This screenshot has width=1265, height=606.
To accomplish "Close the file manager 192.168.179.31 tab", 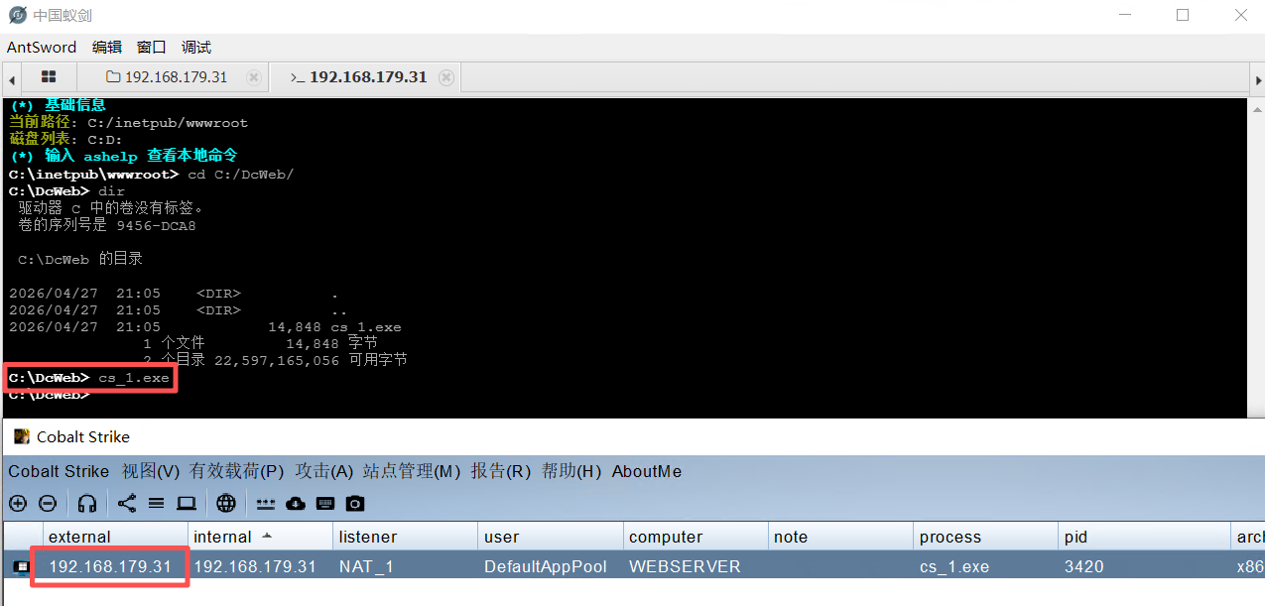I will pyautogui.click(x=253, y=77).
